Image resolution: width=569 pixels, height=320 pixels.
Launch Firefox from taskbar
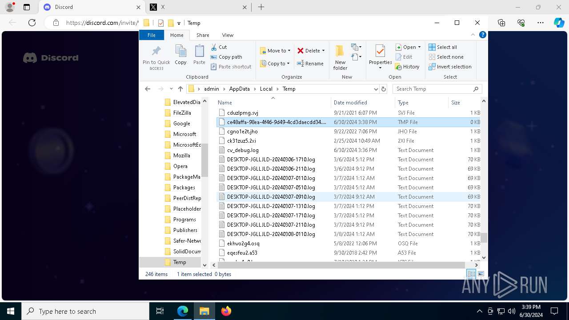click(x=226, y=311)
